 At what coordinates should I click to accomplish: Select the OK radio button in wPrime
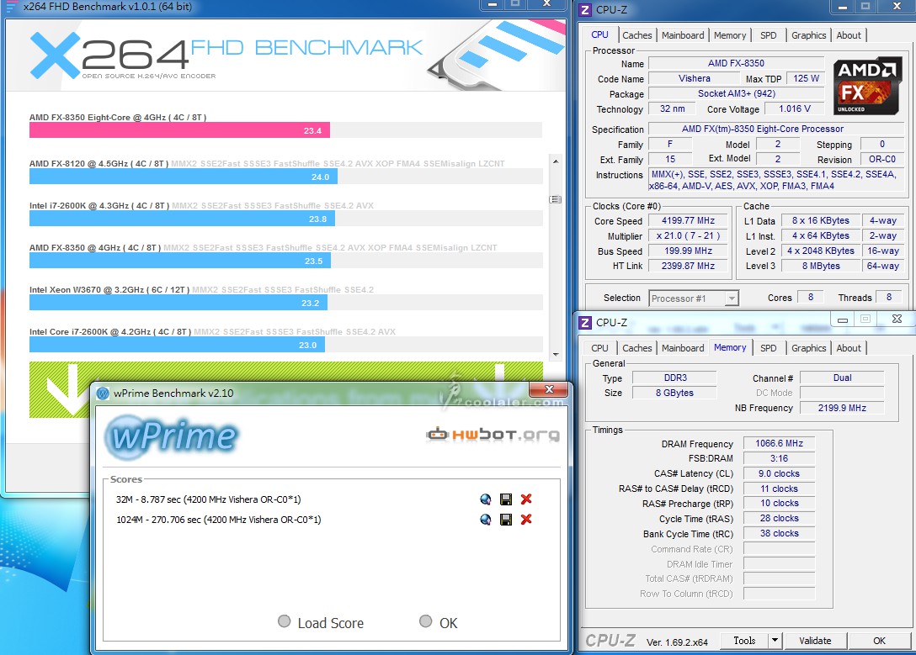426,622
